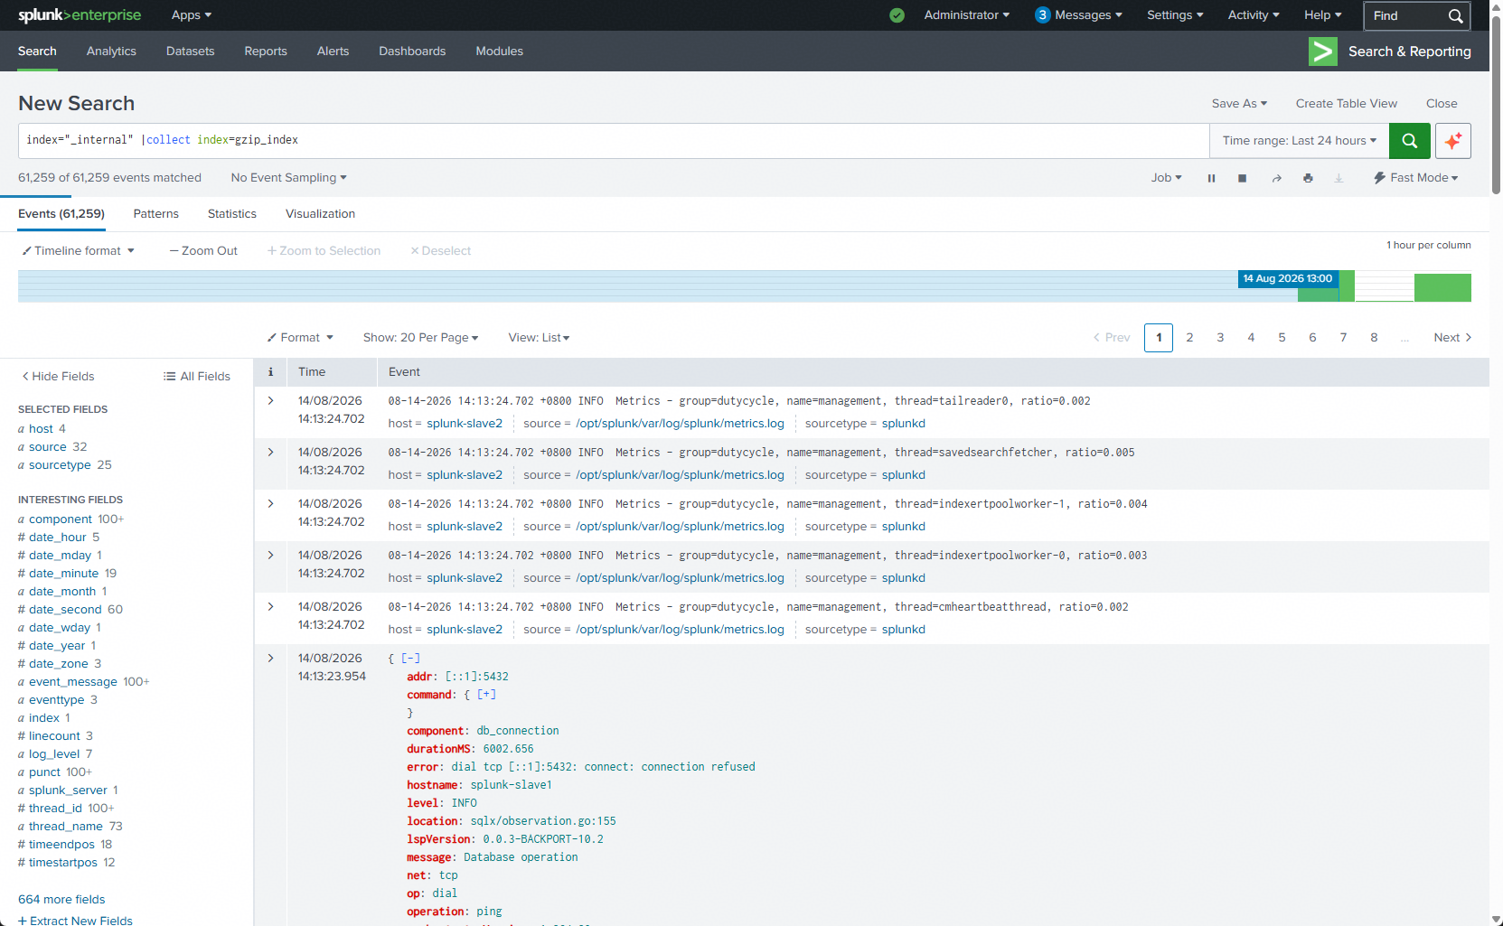1503x926 pixels.
Task: Click the export results download icon
Action: click(x=1339, y=178)
